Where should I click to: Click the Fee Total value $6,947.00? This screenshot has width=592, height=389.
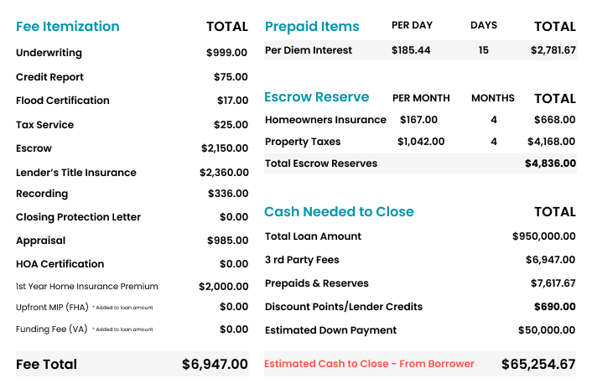(215, 364)
